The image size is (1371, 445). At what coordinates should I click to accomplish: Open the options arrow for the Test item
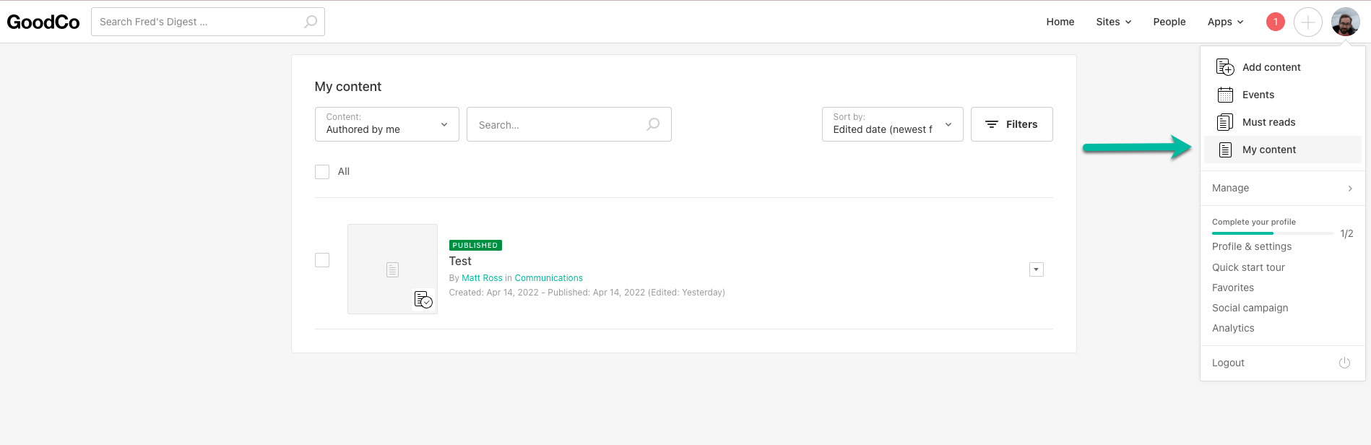coord(1037,269)
